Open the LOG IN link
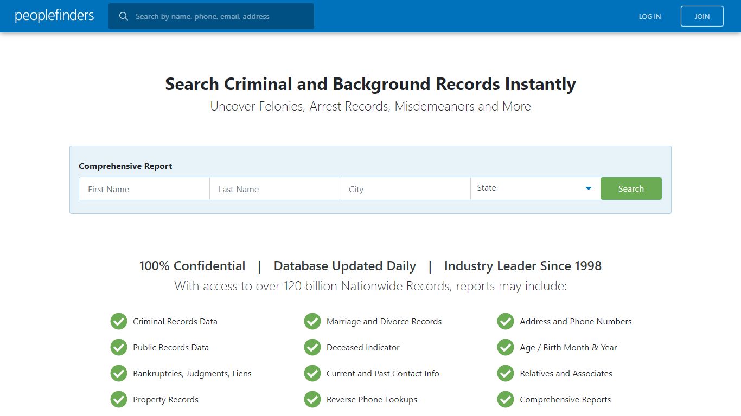The width and height of the screenshot is (741, 416). click(649, 16)
